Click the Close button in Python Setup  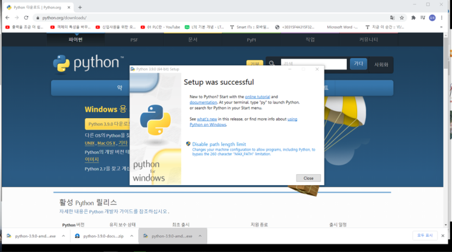click(x=308, y=178)
